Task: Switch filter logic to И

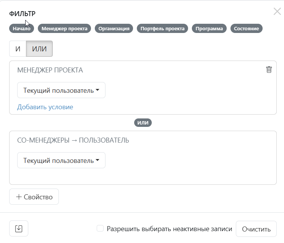Action: pos(18,49)
